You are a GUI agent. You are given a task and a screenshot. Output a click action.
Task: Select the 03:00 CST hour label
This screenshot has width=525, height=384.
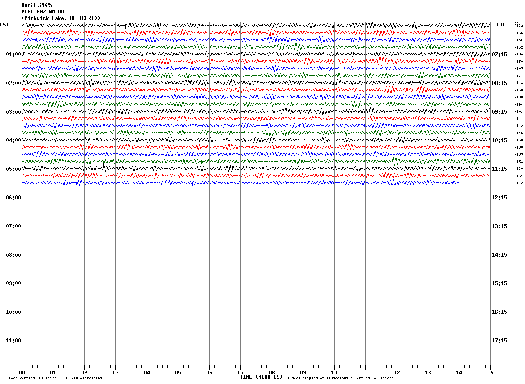click(13, 112)
